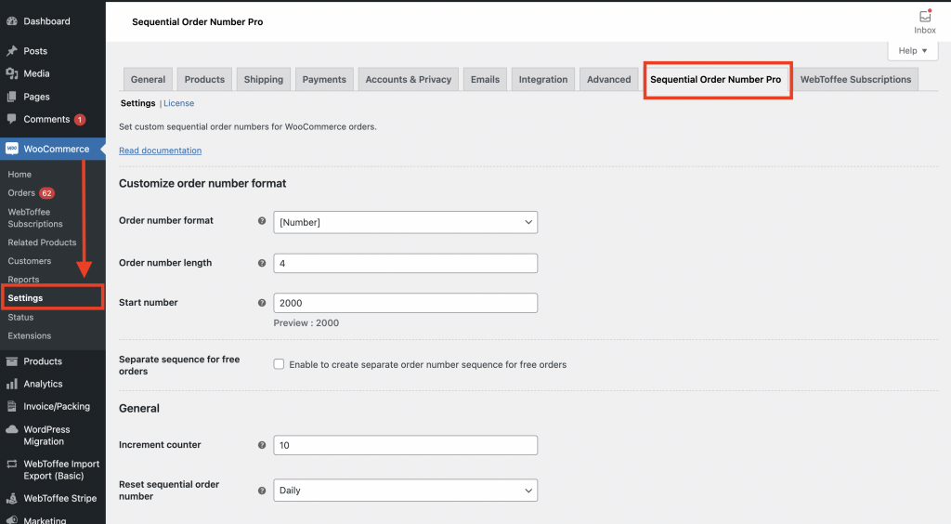The image size is (951, 524).
Task: Switch to the General settings tab
Action: tap(148, 80)
